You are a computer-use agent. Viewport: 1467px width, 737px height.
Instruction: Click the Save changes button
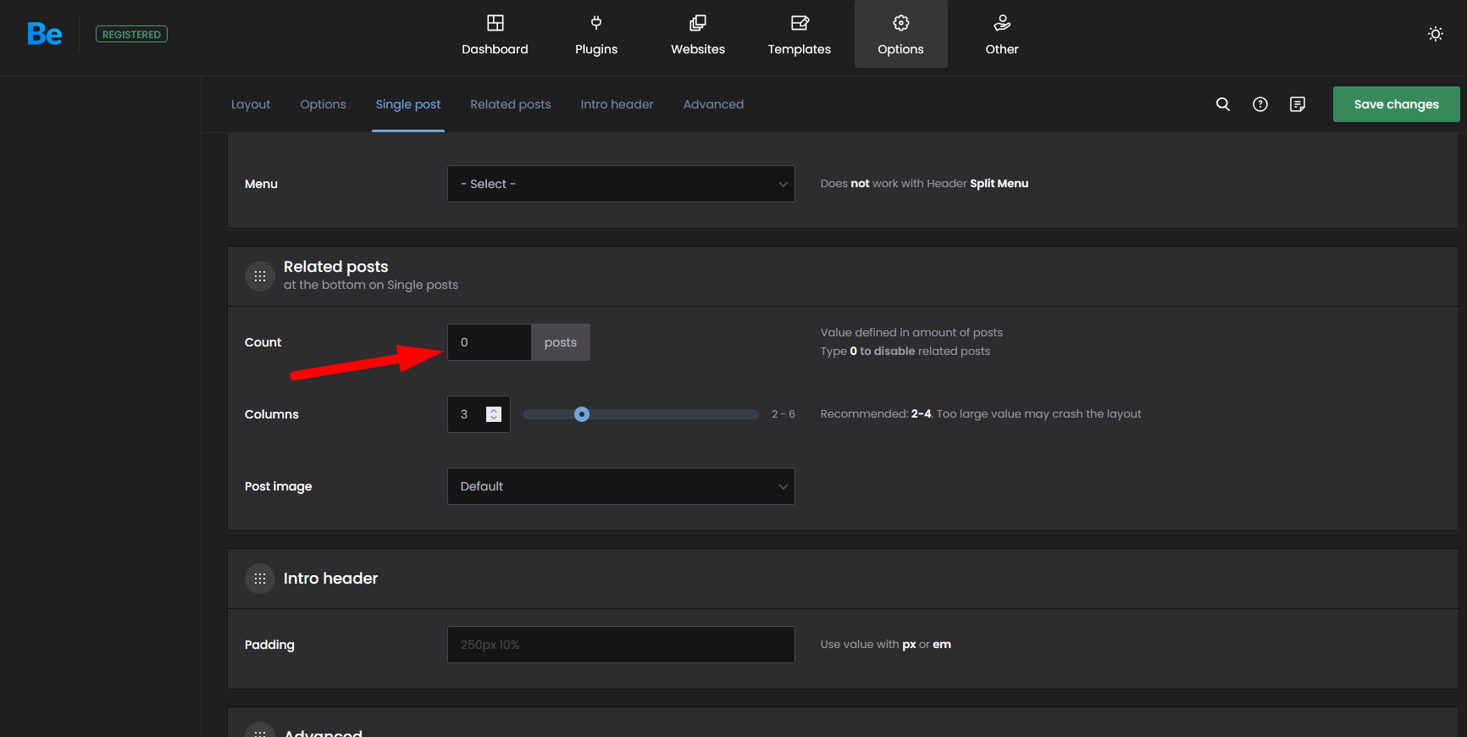[x=1397, y=104]
